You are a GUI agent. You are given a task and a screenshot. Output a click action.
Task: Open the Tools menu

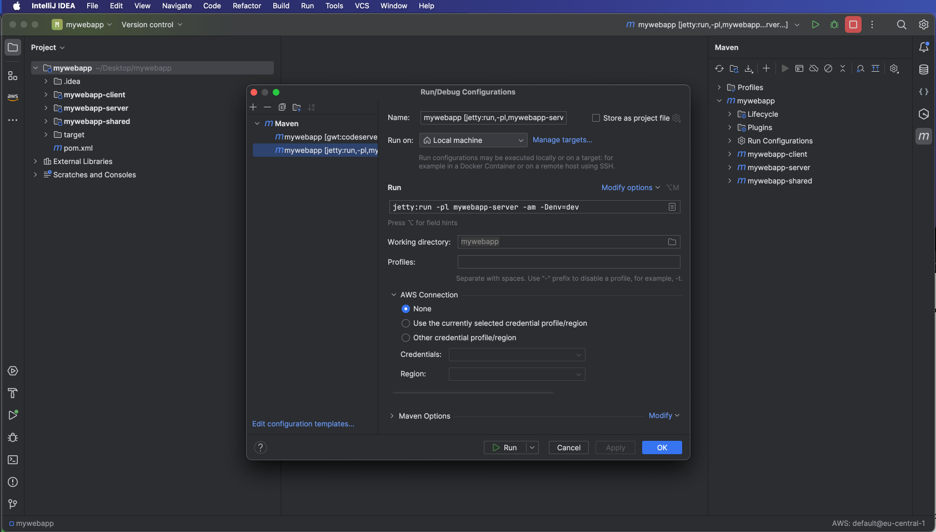(x=334, y=6)
